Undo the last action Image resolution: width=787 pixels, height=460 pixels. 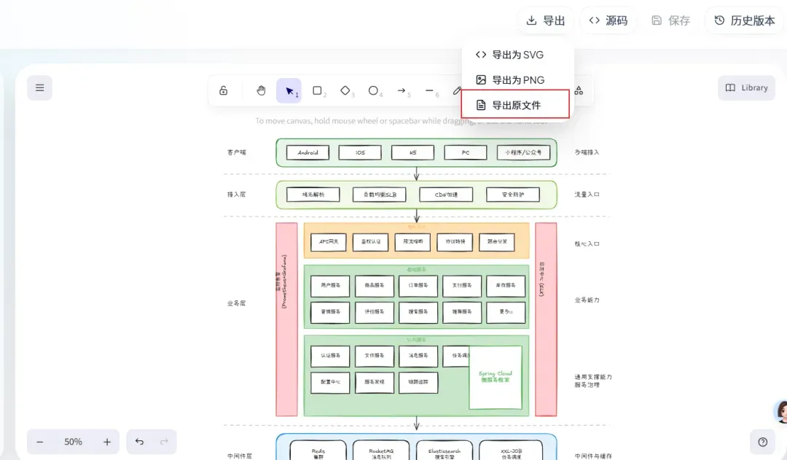[x=139, y=442]
